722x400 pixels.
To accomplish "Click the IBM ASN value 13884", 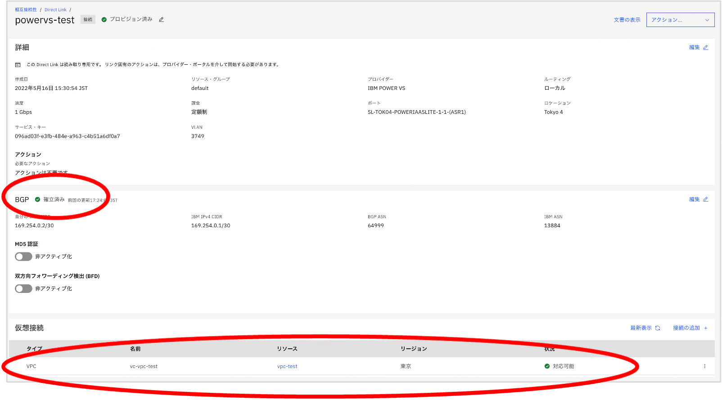I will [552, 226].
